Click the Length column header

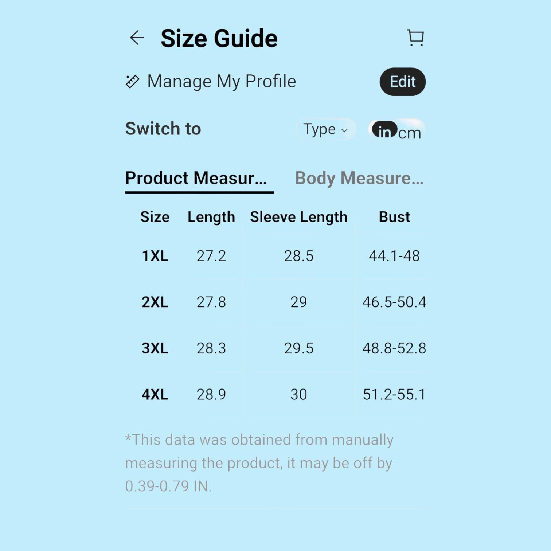211,217
